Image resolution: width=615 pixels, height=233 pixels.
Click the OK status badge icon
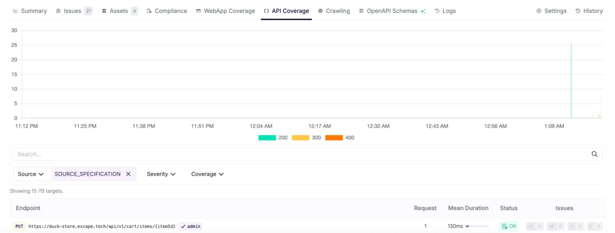(505, 226)
